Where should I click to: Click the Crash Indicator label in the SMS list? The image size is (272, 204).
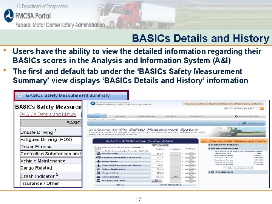tap(111, 177)
